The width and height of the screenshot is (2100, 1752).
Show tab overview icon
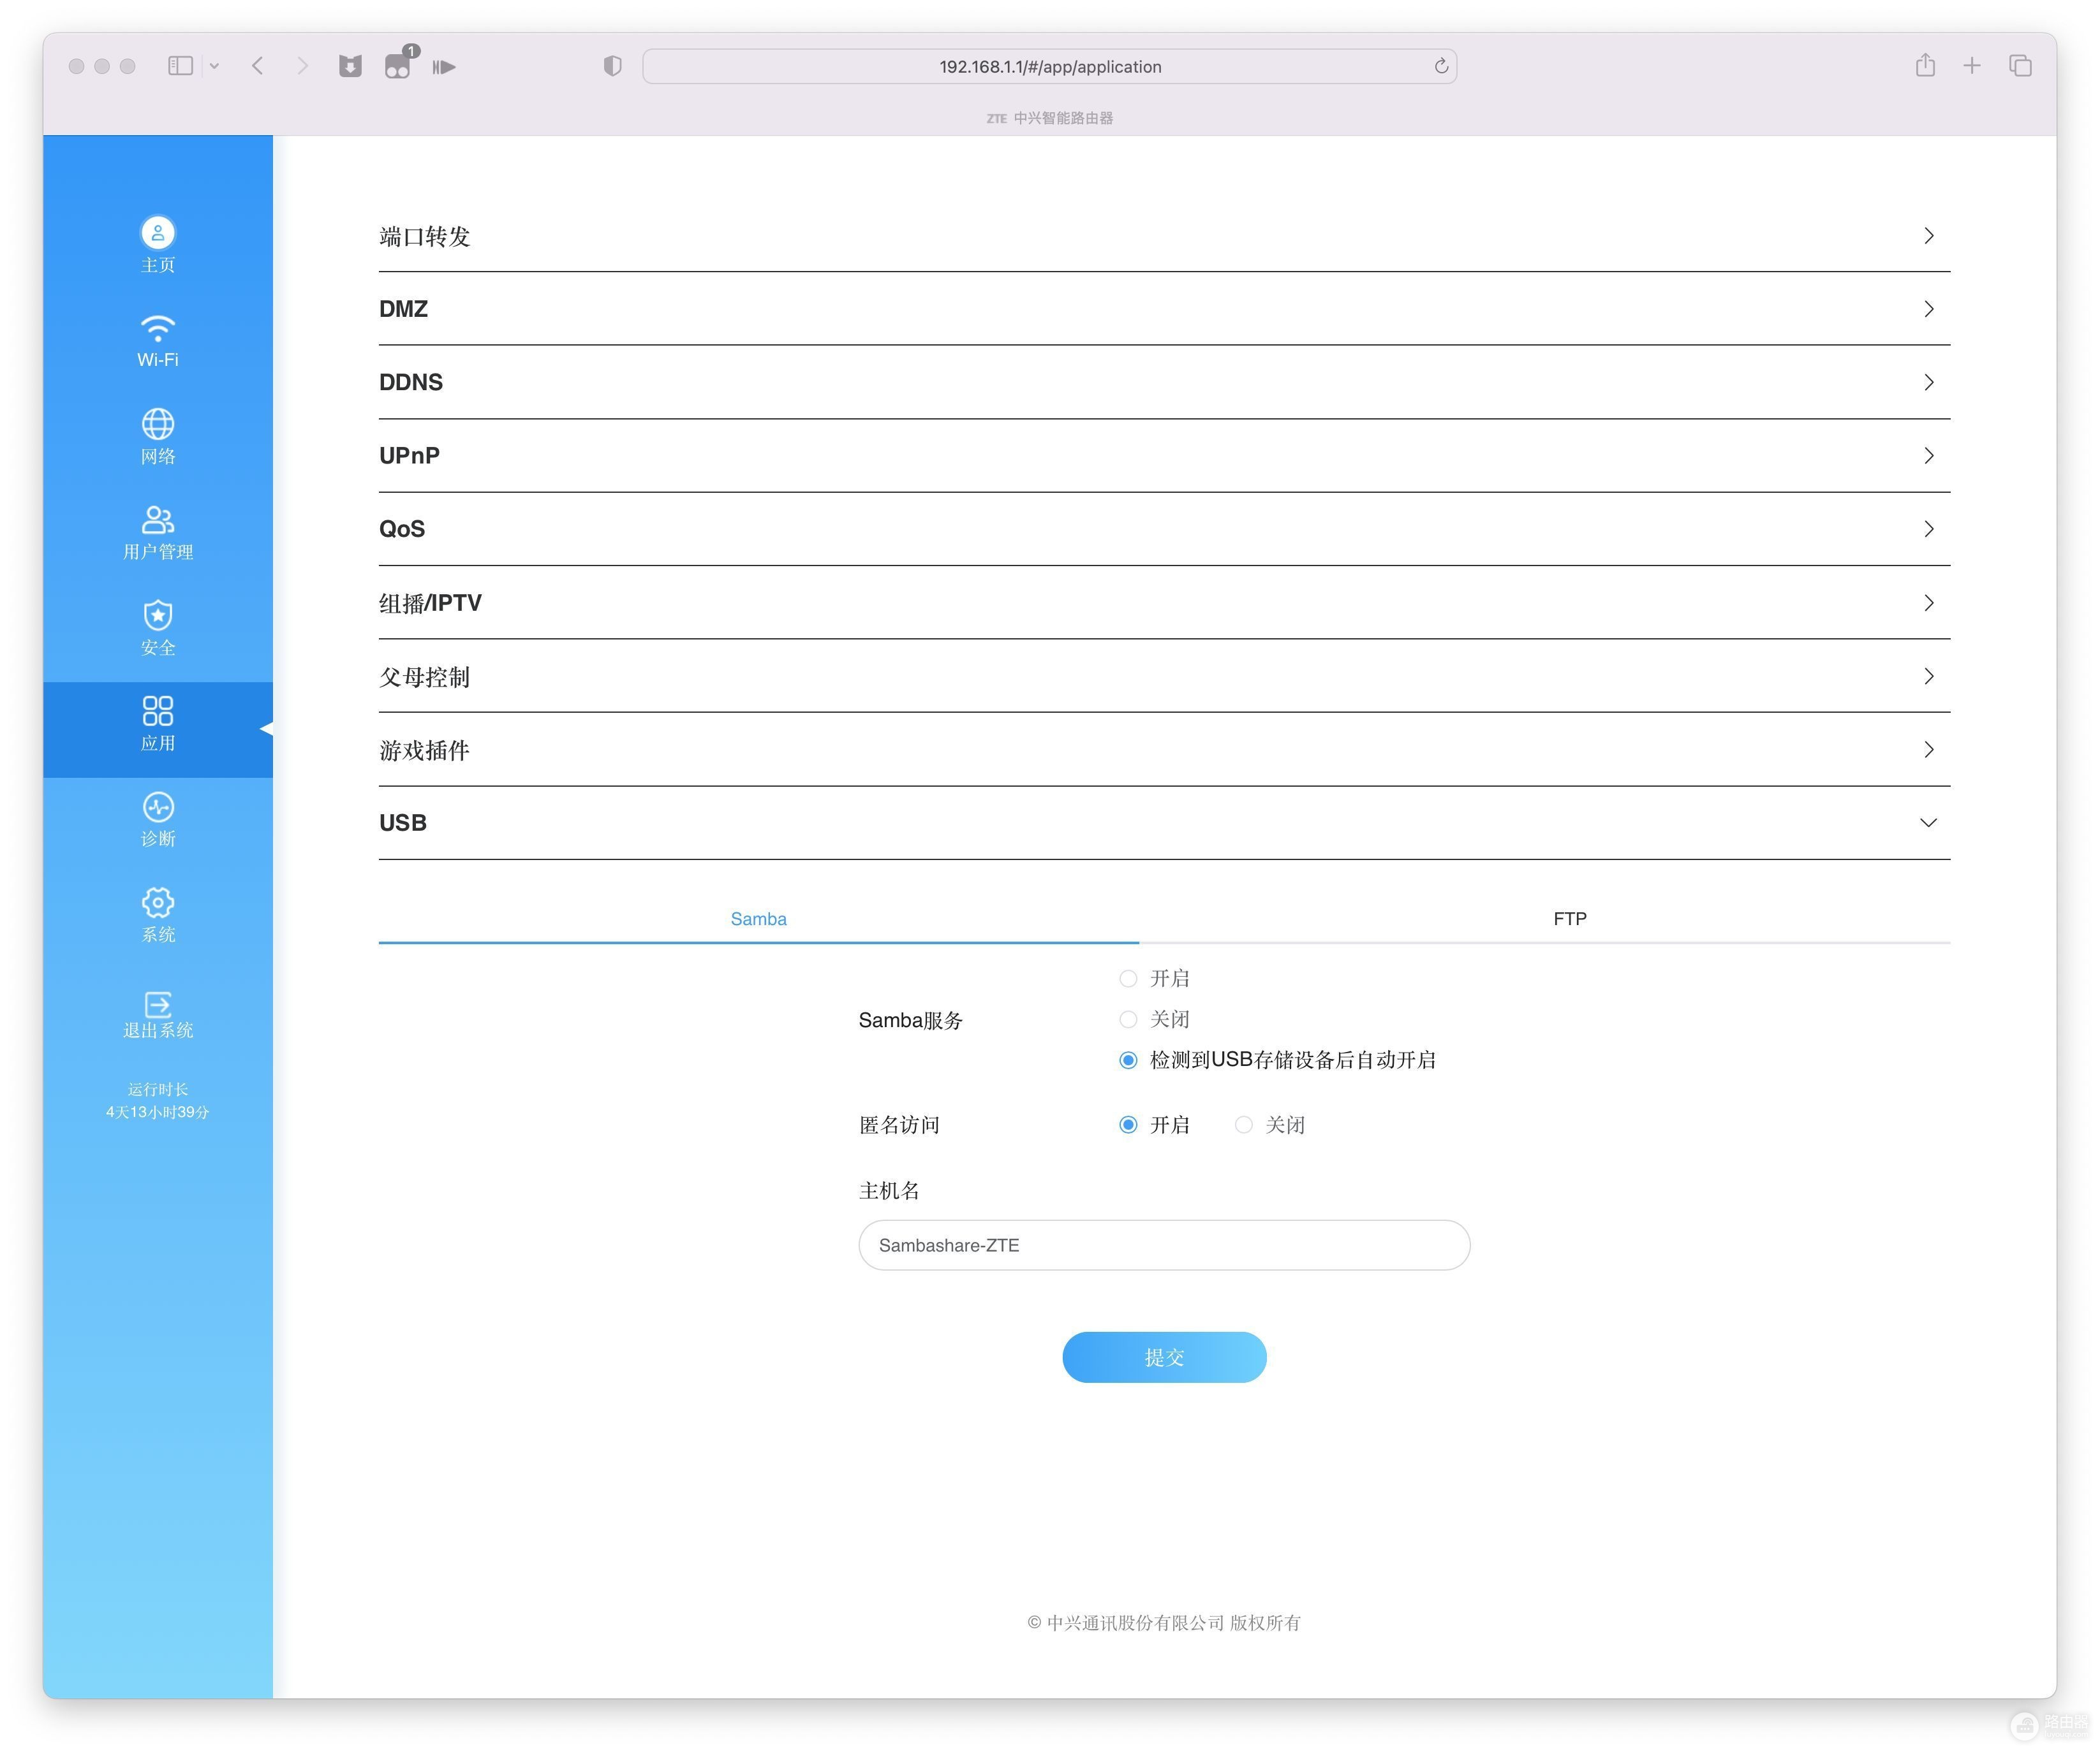click(2020, 66)
